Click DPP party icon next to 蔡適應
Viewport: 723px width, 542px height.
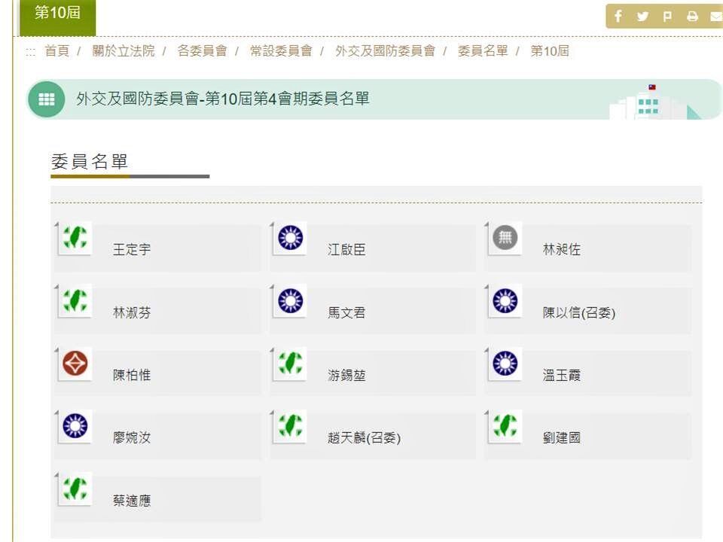(x=75, y=489)
